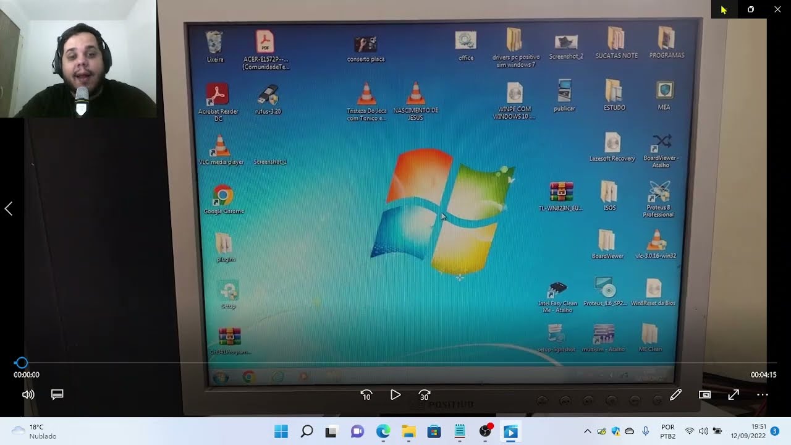This screenshot has width=791, height=445.
Task: Launch Microsoft Edge from the taskbar
Action: click(x=383, y=431)
